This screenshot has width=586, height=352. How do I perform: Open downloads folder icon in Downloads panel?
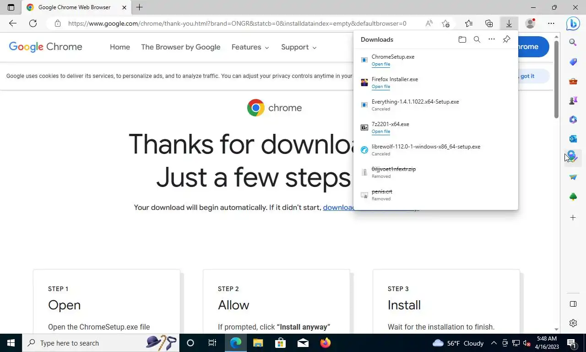[x=462, y=39]
